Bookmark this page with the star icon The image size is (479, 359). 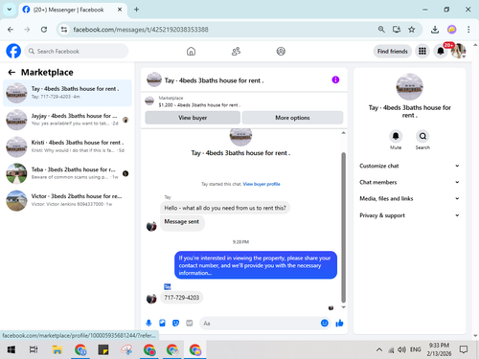pyautogui.click(x=411, y=30)
